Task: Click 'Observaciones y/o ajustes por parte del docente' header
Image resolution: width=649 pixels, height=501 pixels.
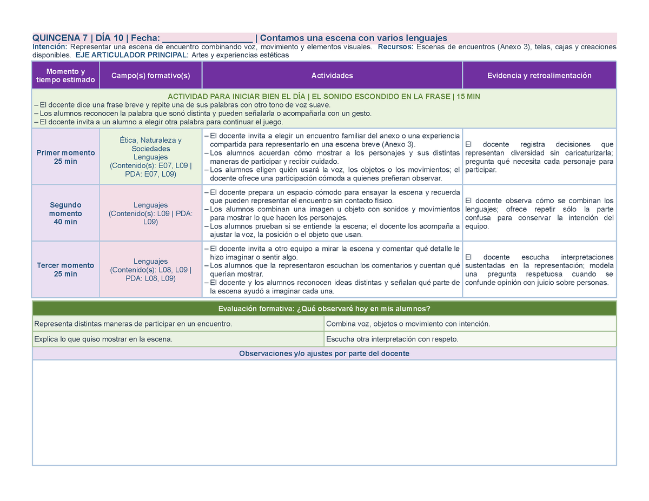Action: click(x=325, y=353)
